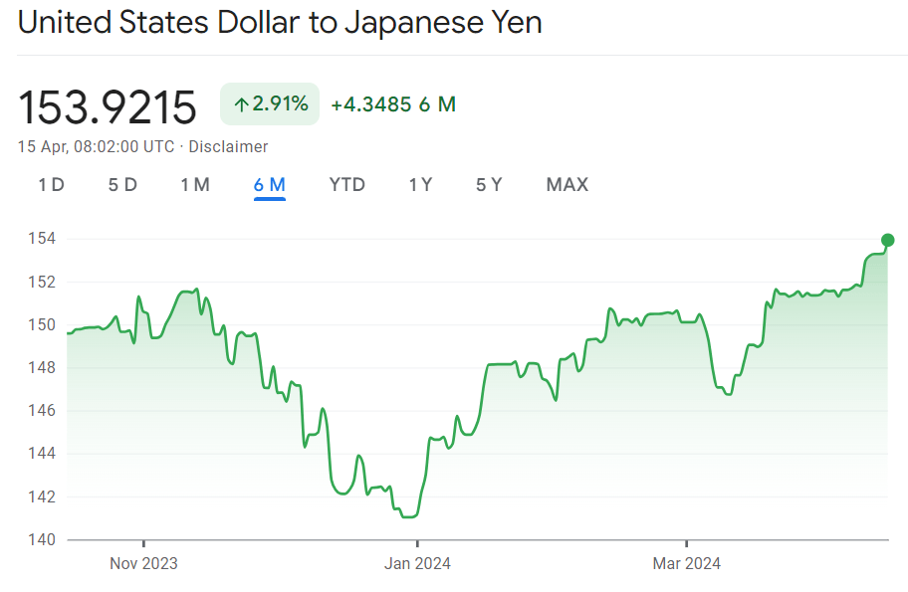
Task: Switch to the 1 Y range tab
Action: click(x=420, y=185)
